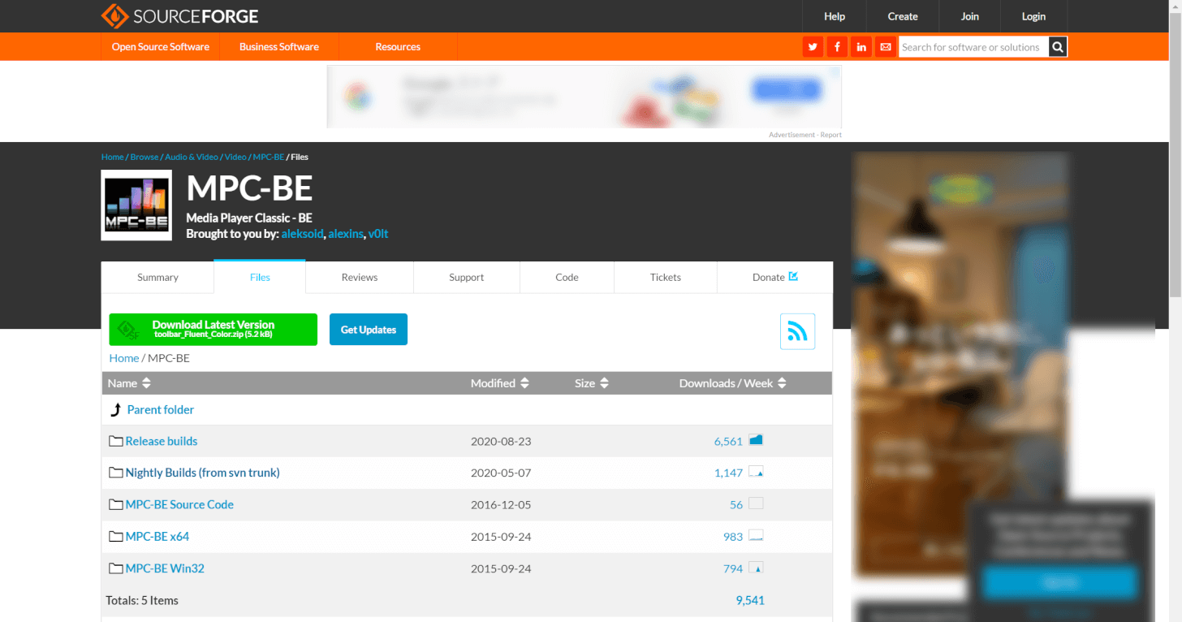
Task: Sort files by Size column
Action: pos(592,383)
